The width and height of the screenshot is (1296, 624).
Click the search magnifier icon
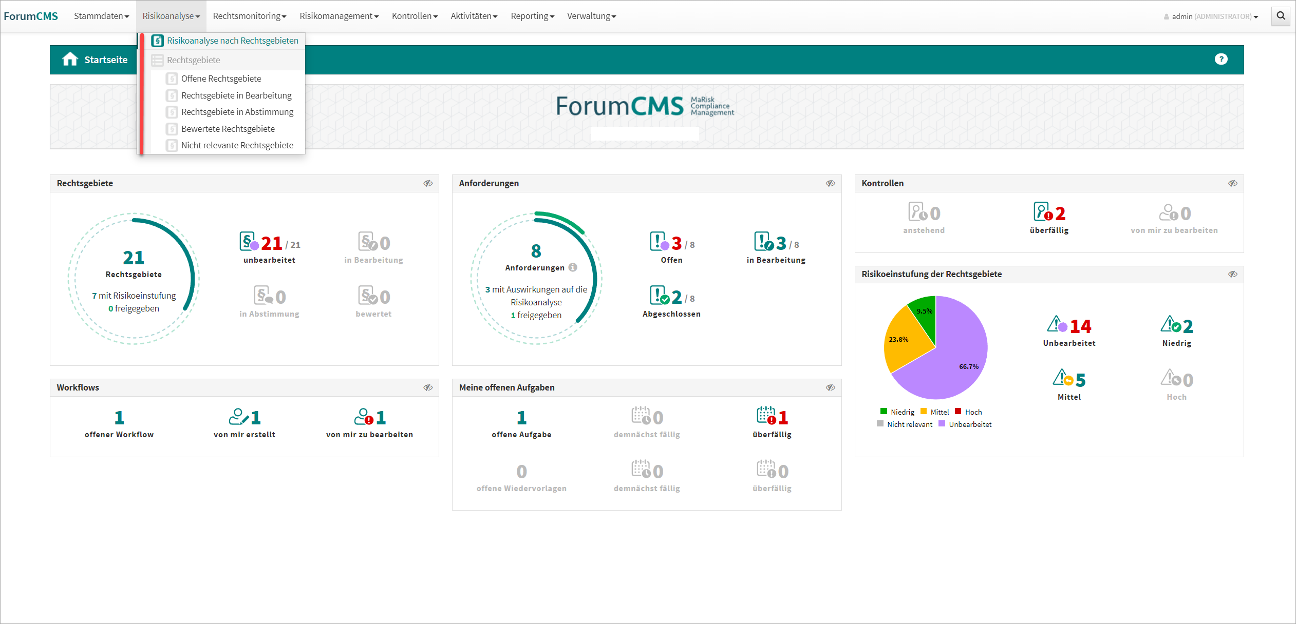[1281, 16]
